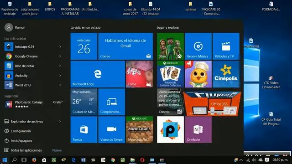Select PROGRAMAS A INSTALAR desktop folder
Image resolution: width=292 pixels, height=164 pixels.
pyautogui.click(x=70, y=8)
